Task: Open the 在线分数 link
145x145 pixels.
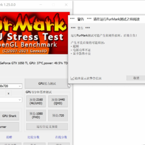Action: pos(61,137)
